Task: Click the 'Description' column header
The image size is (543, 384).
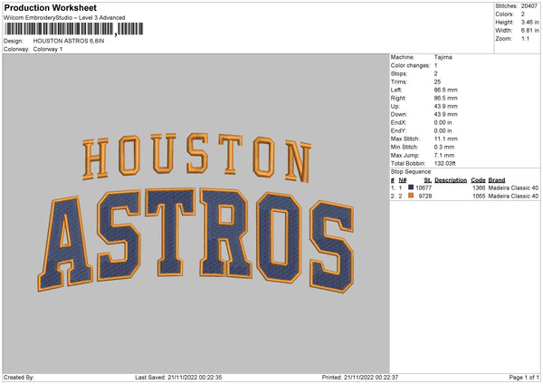Action: 451,180
